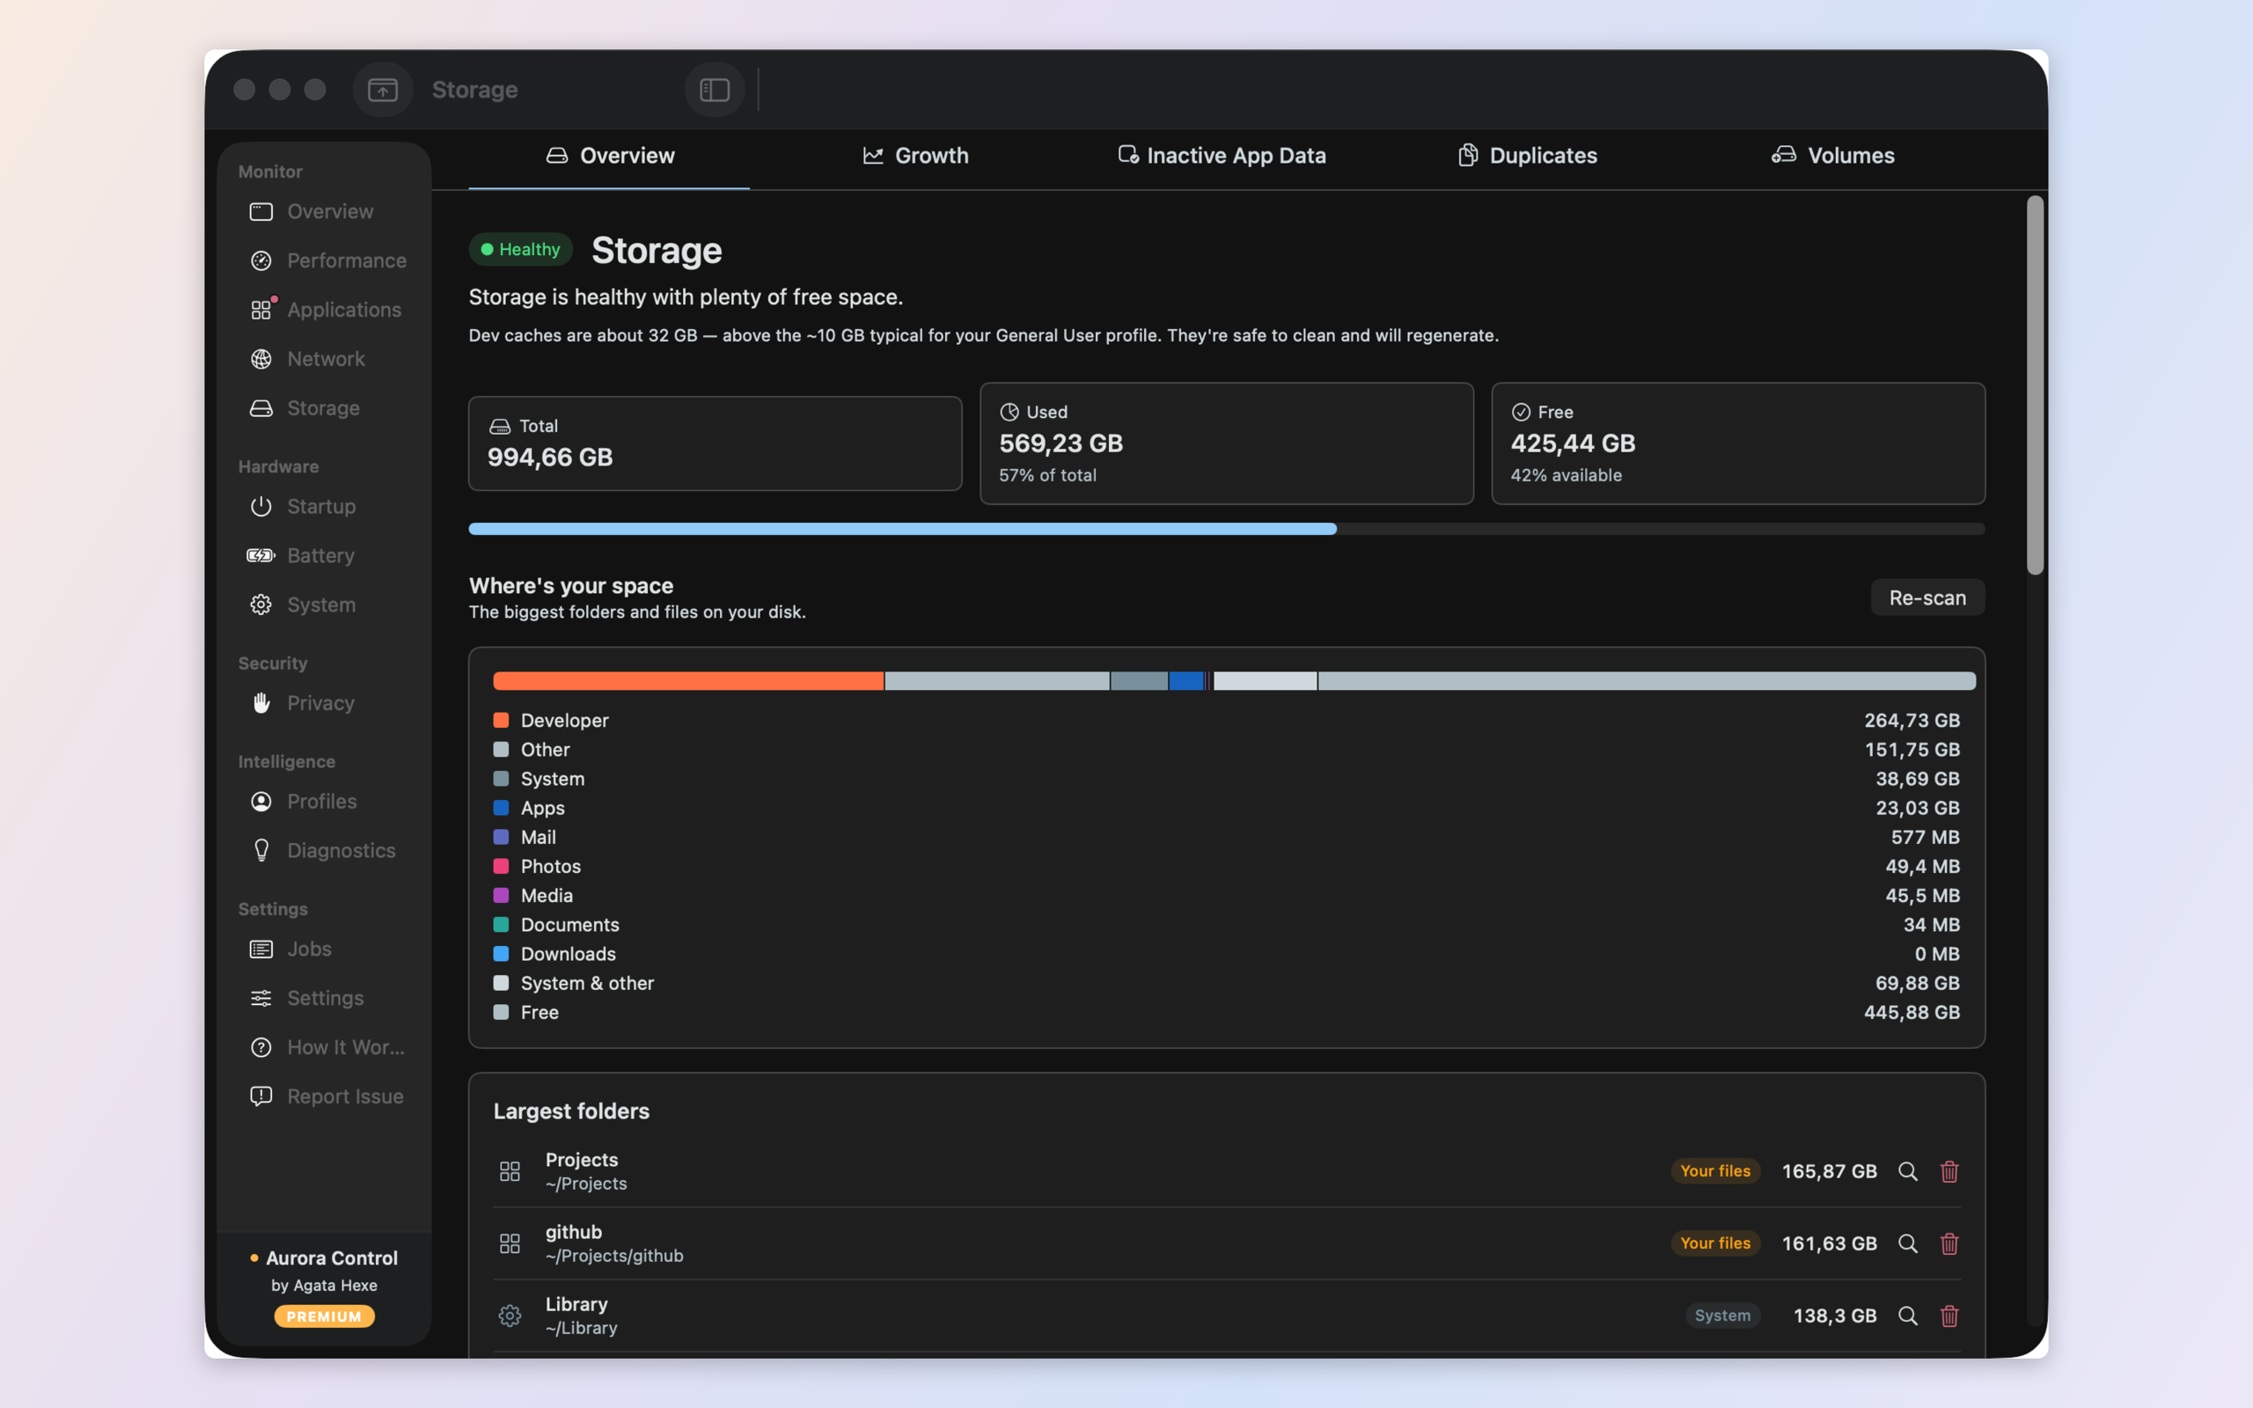Click the orange Developer segment of space bar

pos(688,681)
